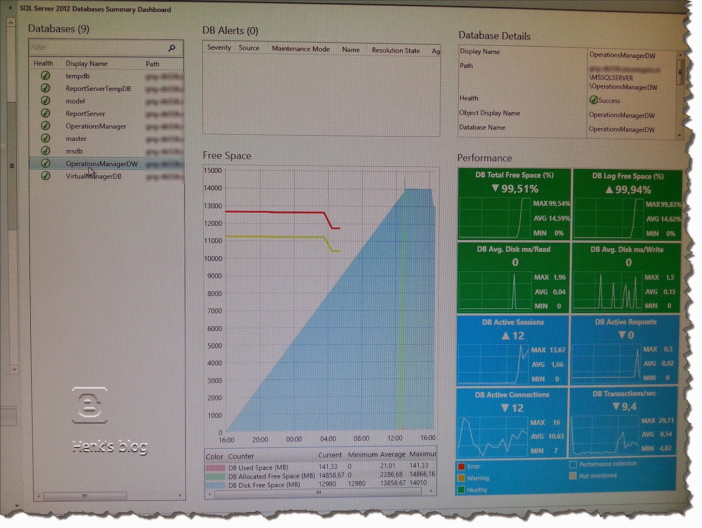Click the Database Details scroll up arrow
The height and width of the screenshot is (528, 702).
tap(680, 55)
